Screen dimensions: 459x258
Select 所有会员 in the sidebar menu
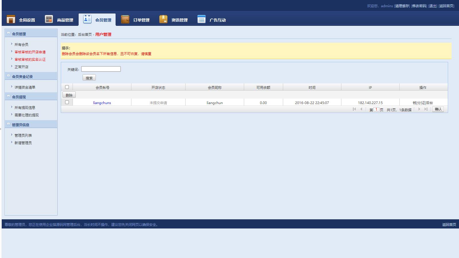pos(22,44)
